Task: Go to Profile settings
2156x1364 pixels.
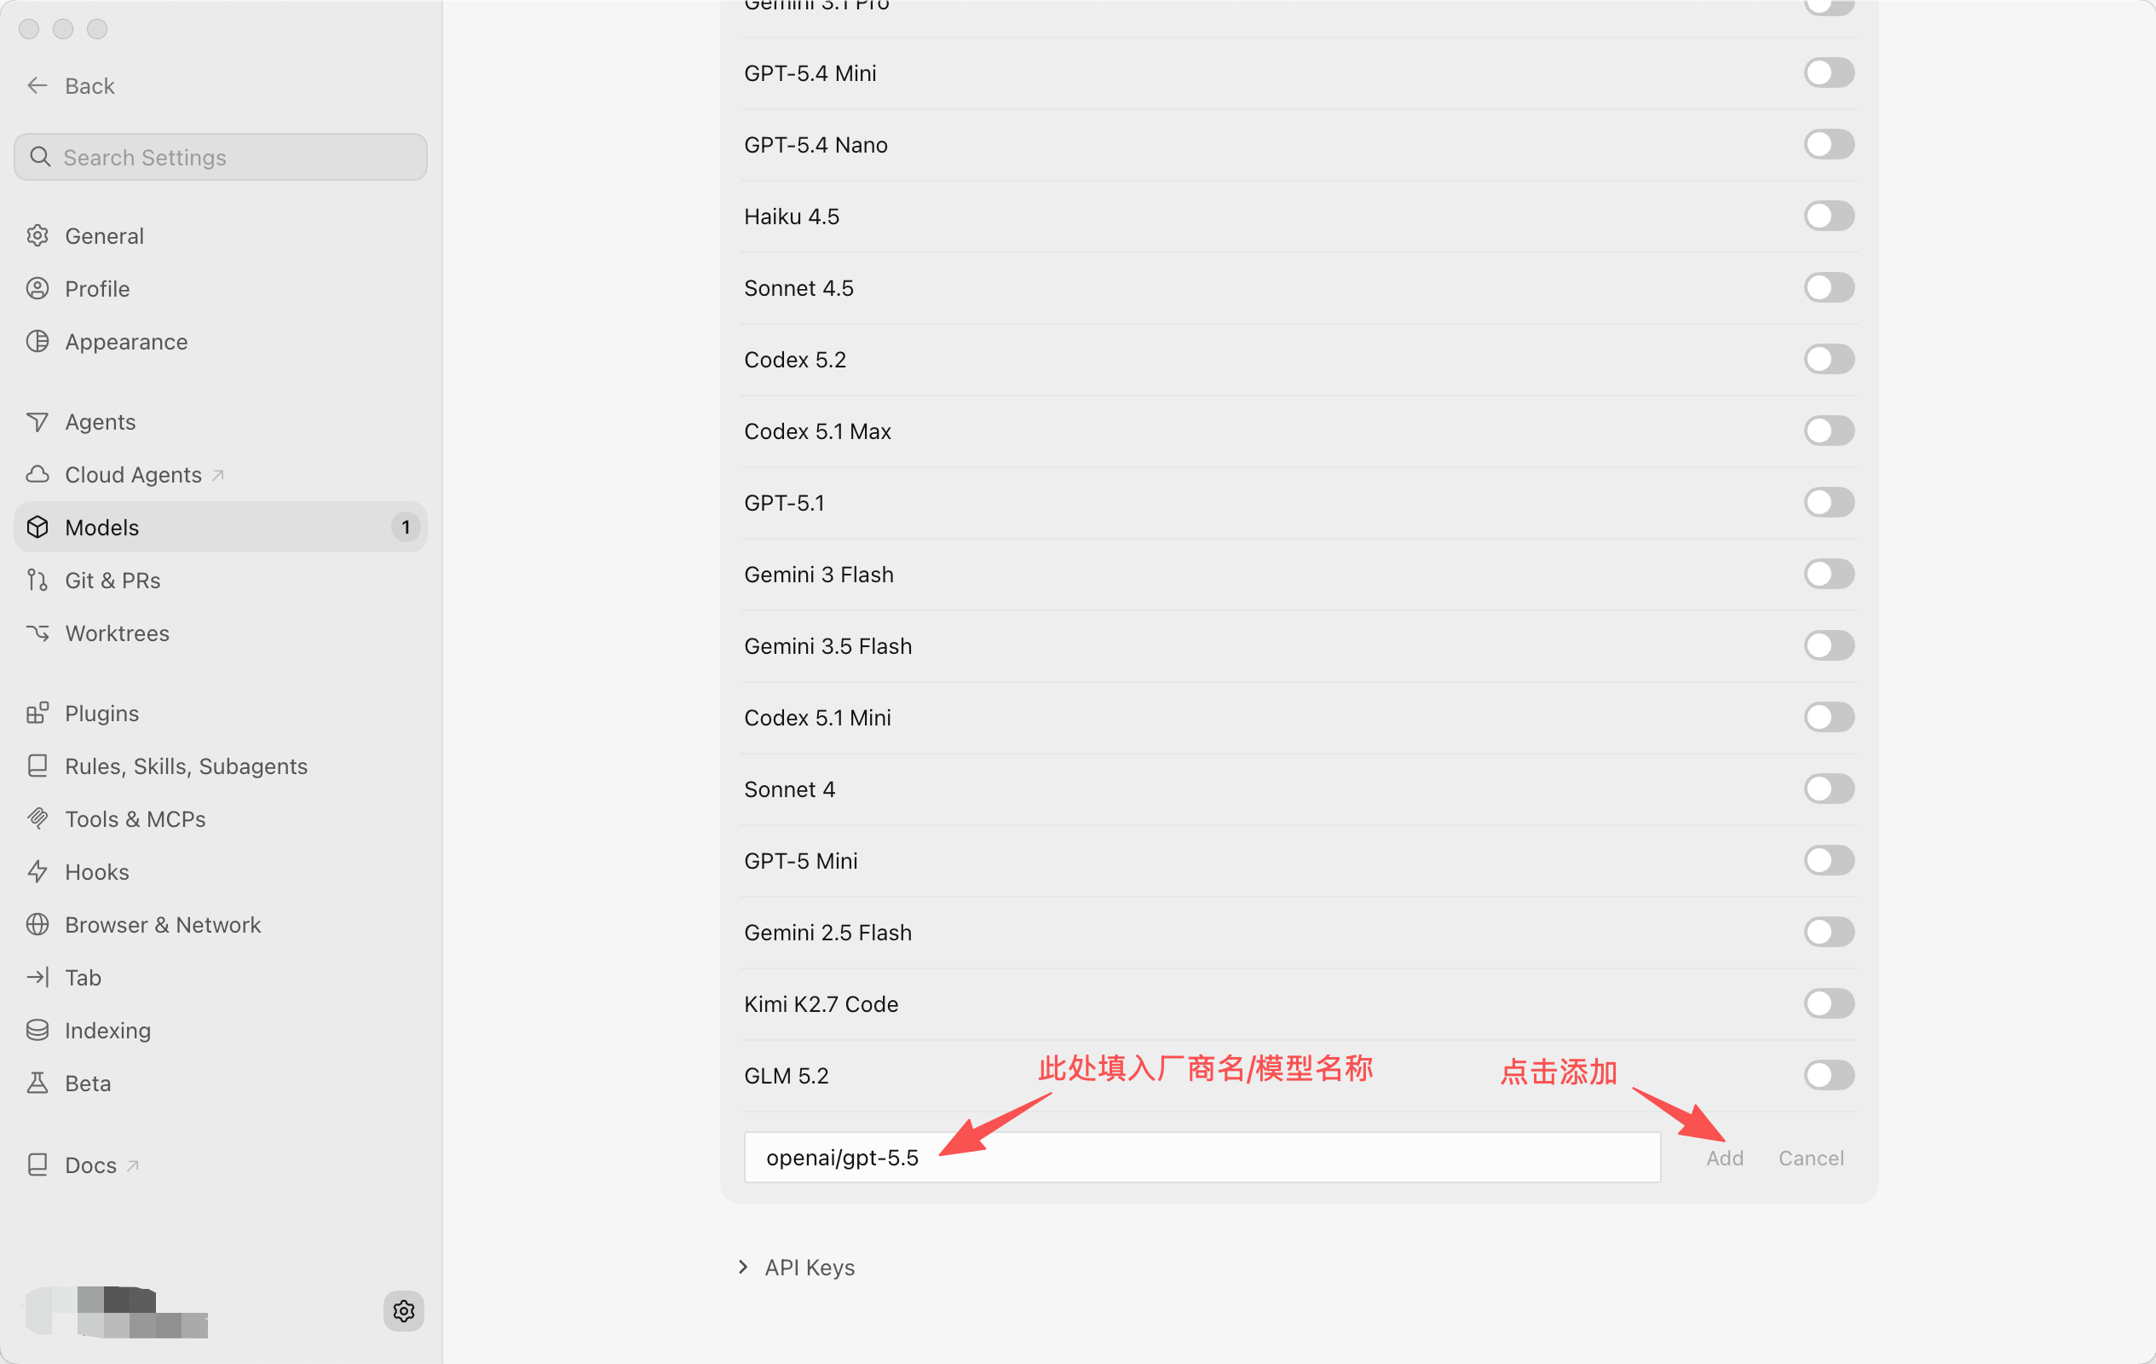Action: [x=220, y=288]
